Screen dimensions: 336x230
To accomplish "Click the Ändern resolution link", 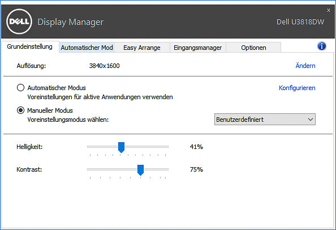I will pos(305,66).
